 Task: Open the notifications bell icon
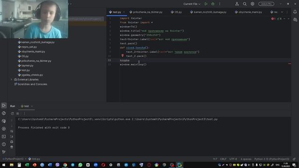click(x=295, y=12)
